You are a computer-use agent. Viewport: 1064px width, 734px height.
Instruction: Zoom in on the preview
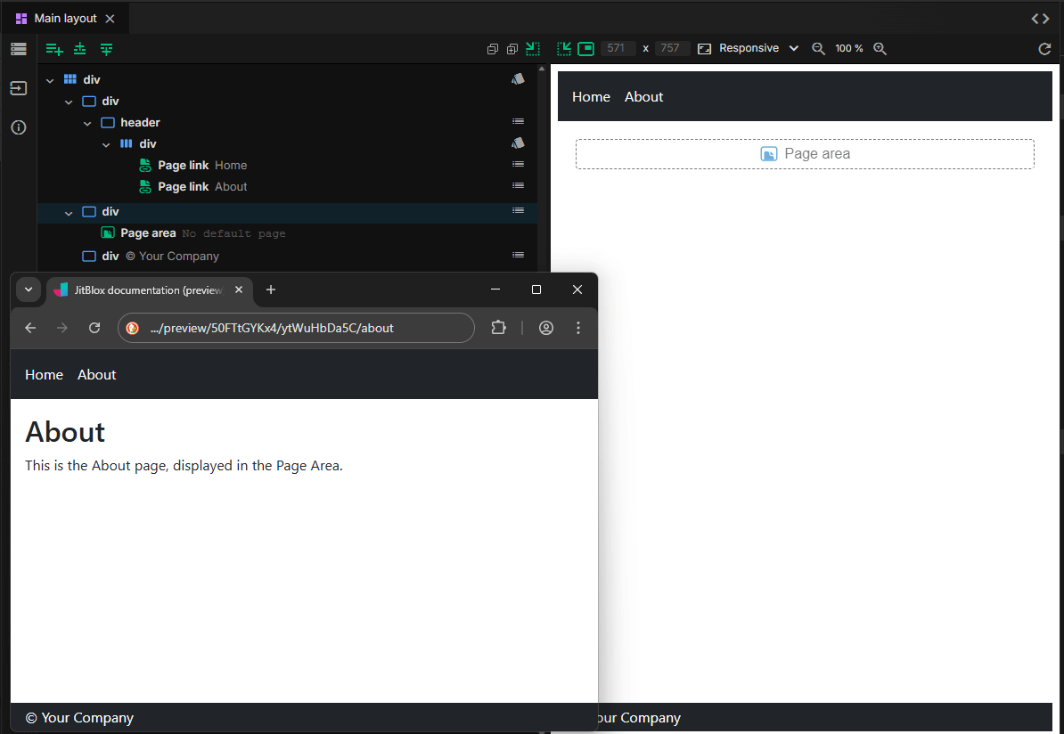pyautogui.click(x=880, y=49)
